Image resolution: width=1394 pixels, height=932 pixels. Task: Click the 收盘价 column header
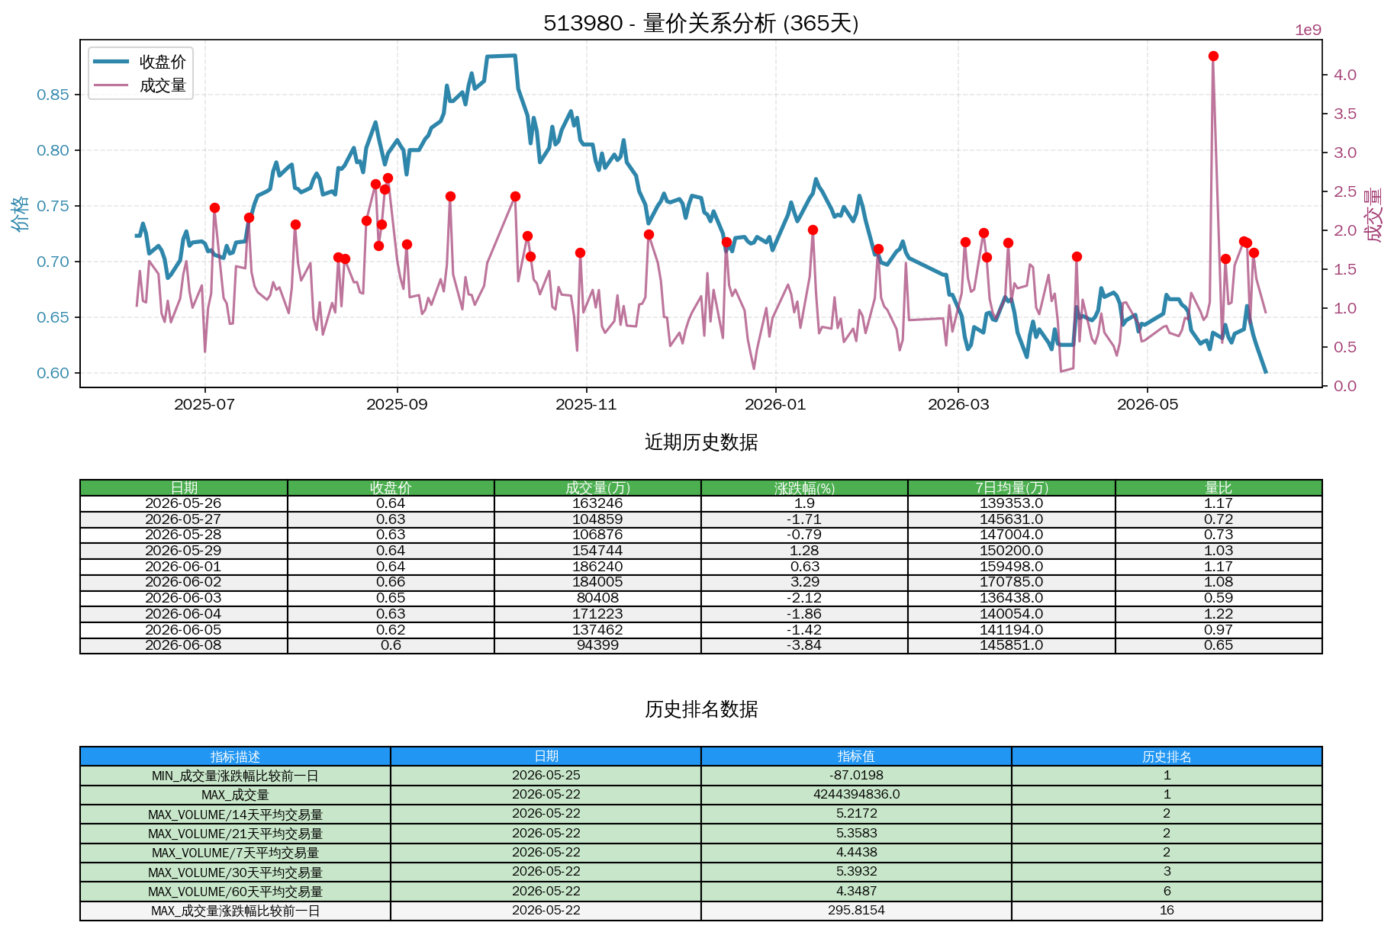(x=391, y=487)
